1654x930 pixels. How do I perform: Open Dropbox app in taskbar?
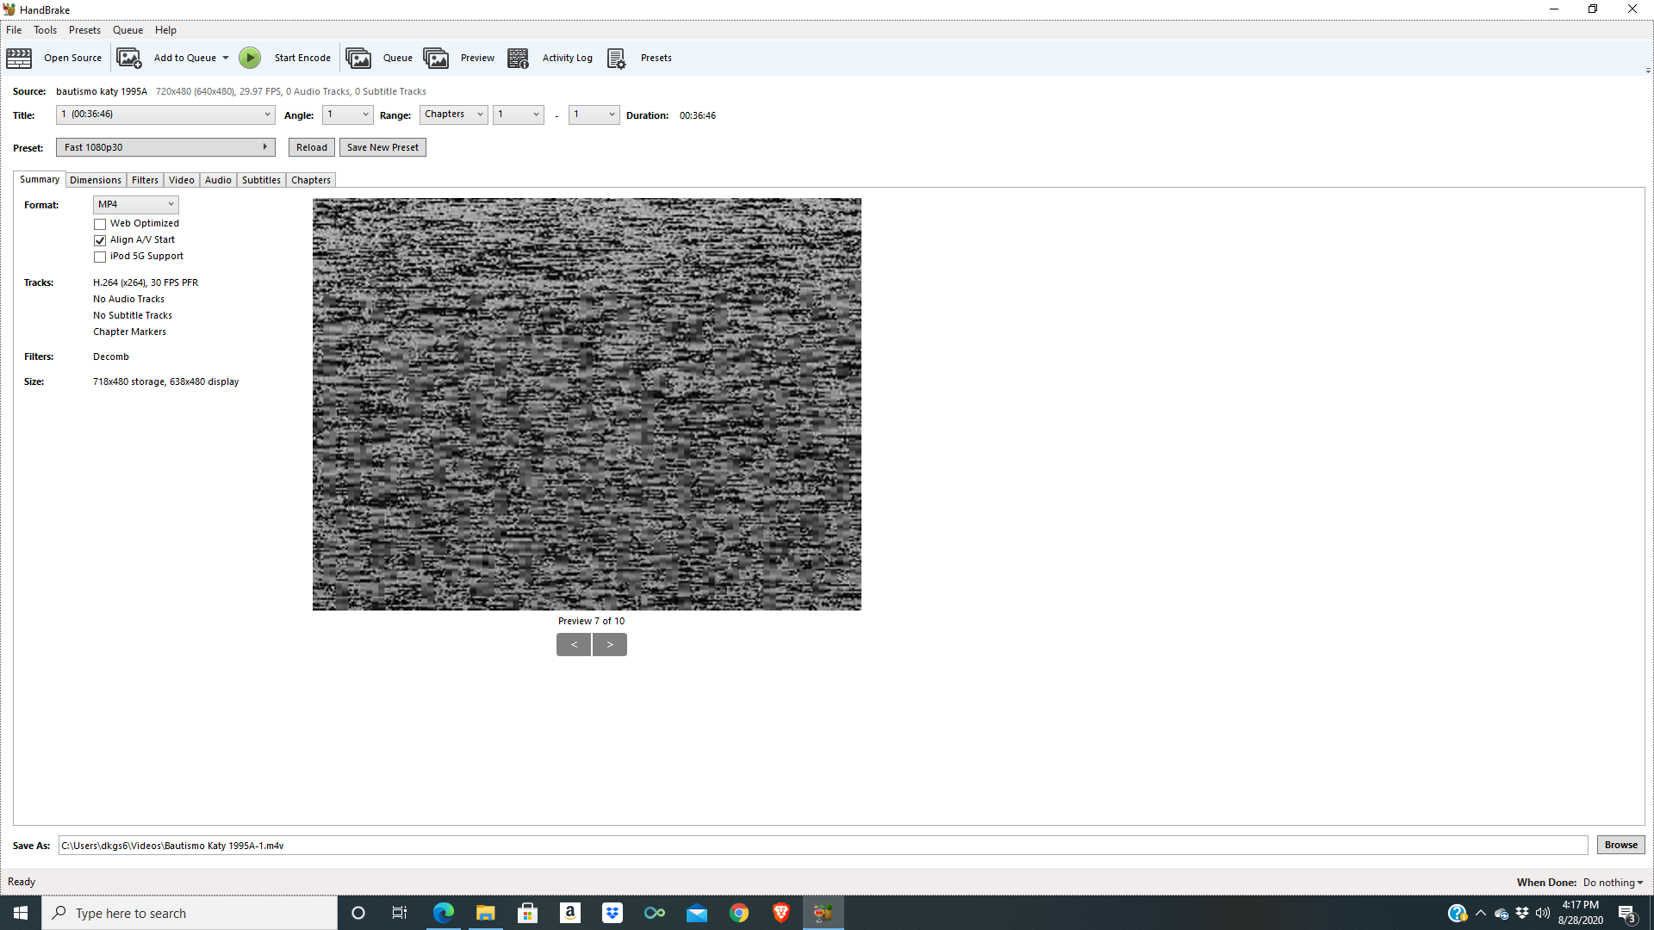tap(612, 913)
